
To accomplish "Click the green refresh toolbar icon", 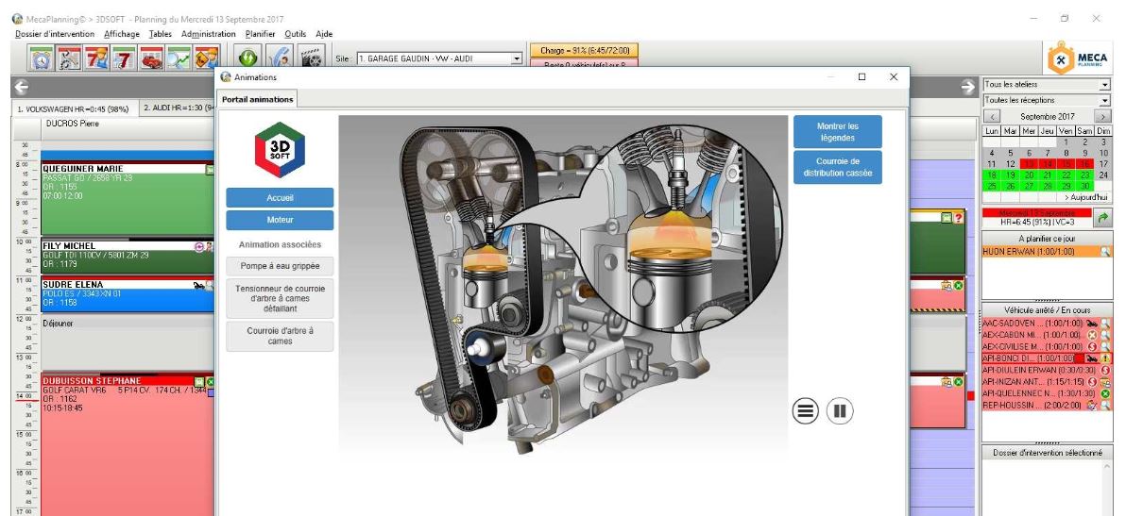I will [248, 58].
